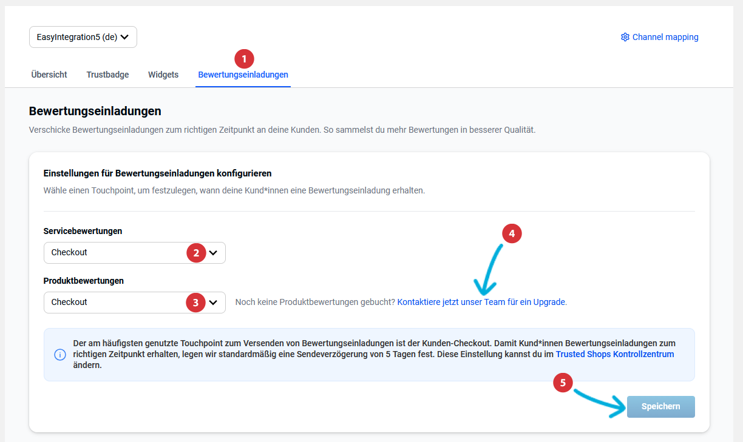Switch to the Übersicht tab
This screenshot has height=442, width=743.
click(x=49, y=75)
